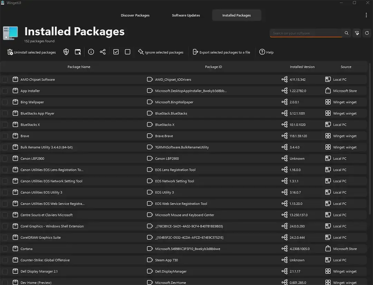Click Corel Graphics - Windows Shell Extension name
The height and width of the screenshot is (285, 373).
pyautogui.click(x=52, y=226)
